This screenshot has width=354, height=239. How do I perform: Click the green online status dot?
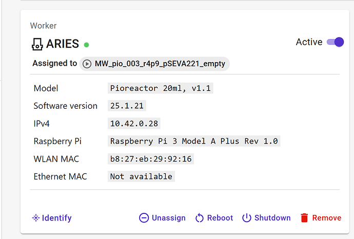pyautogui.click(x=86, y=45)
